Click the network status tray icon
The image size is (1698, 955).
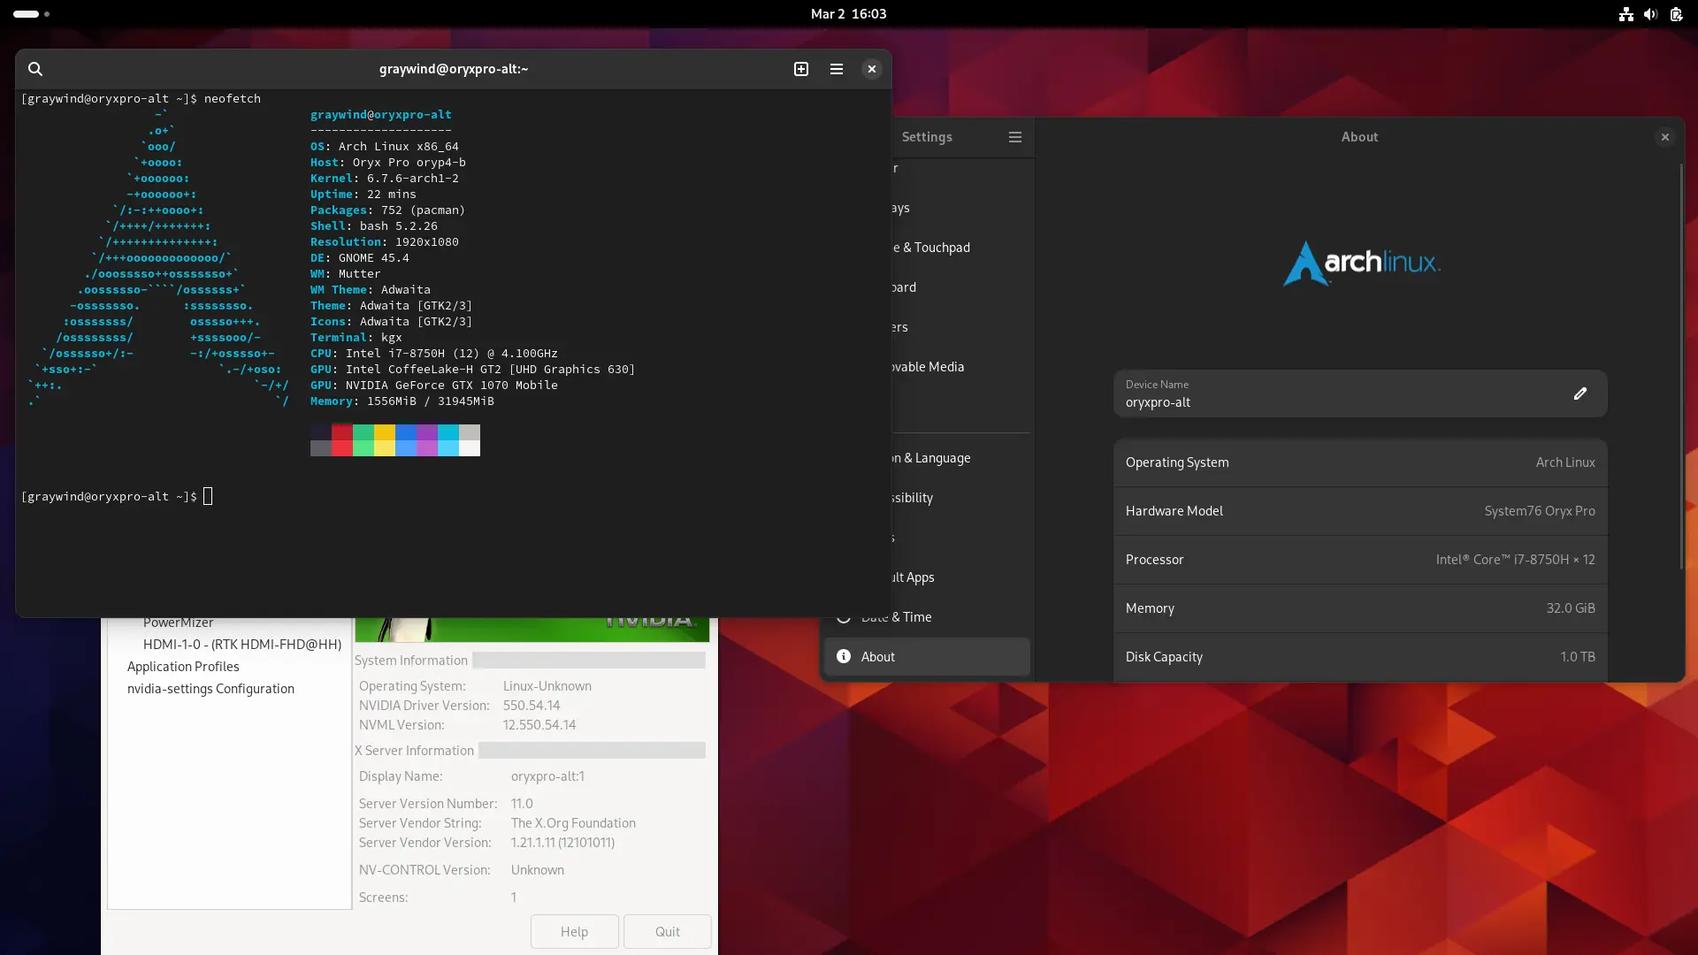[1625, 14]
